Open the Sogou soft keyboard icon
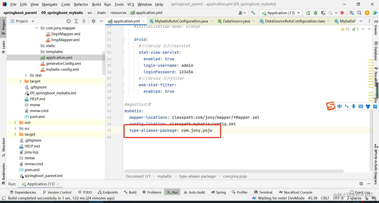 (361, 106)
